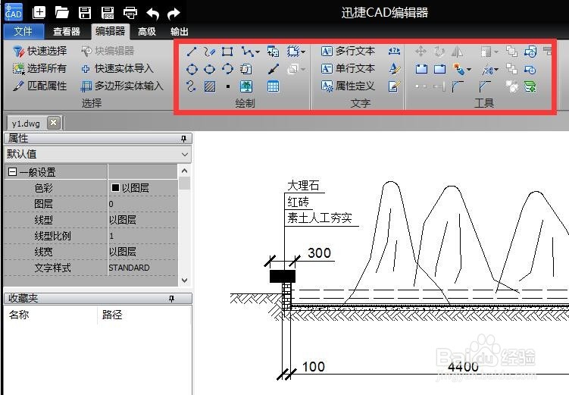Open text style pen icon
Viewport: 569px width, 395px height.
click(x=395, y=69)
